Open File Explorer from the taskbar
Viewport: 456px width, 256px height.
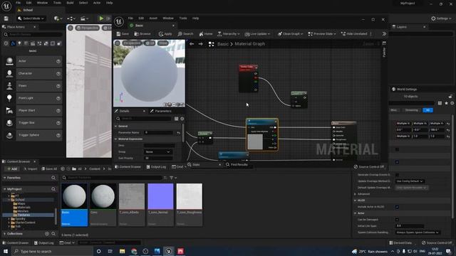pos(122,251)
